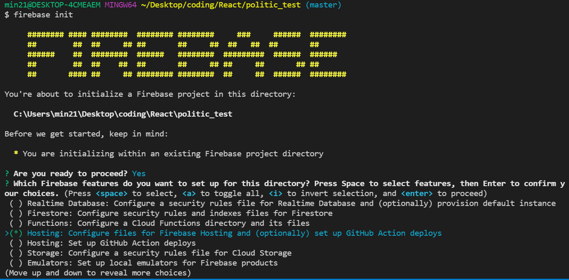
Task: Click the 'MINGW64' label in the prompt
Action: tap(121, 5)
